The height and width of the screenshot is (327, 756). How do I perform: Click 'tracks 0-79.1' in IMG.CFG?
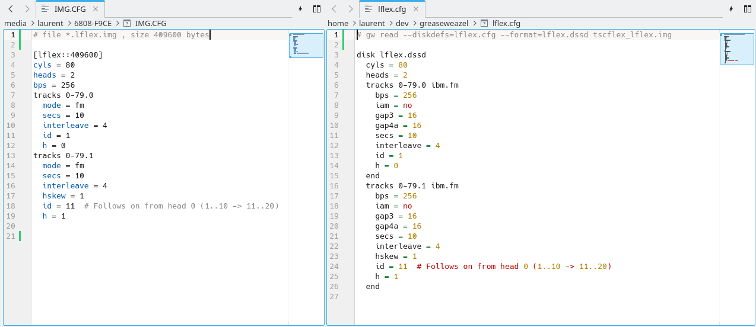tap(63, 156)
